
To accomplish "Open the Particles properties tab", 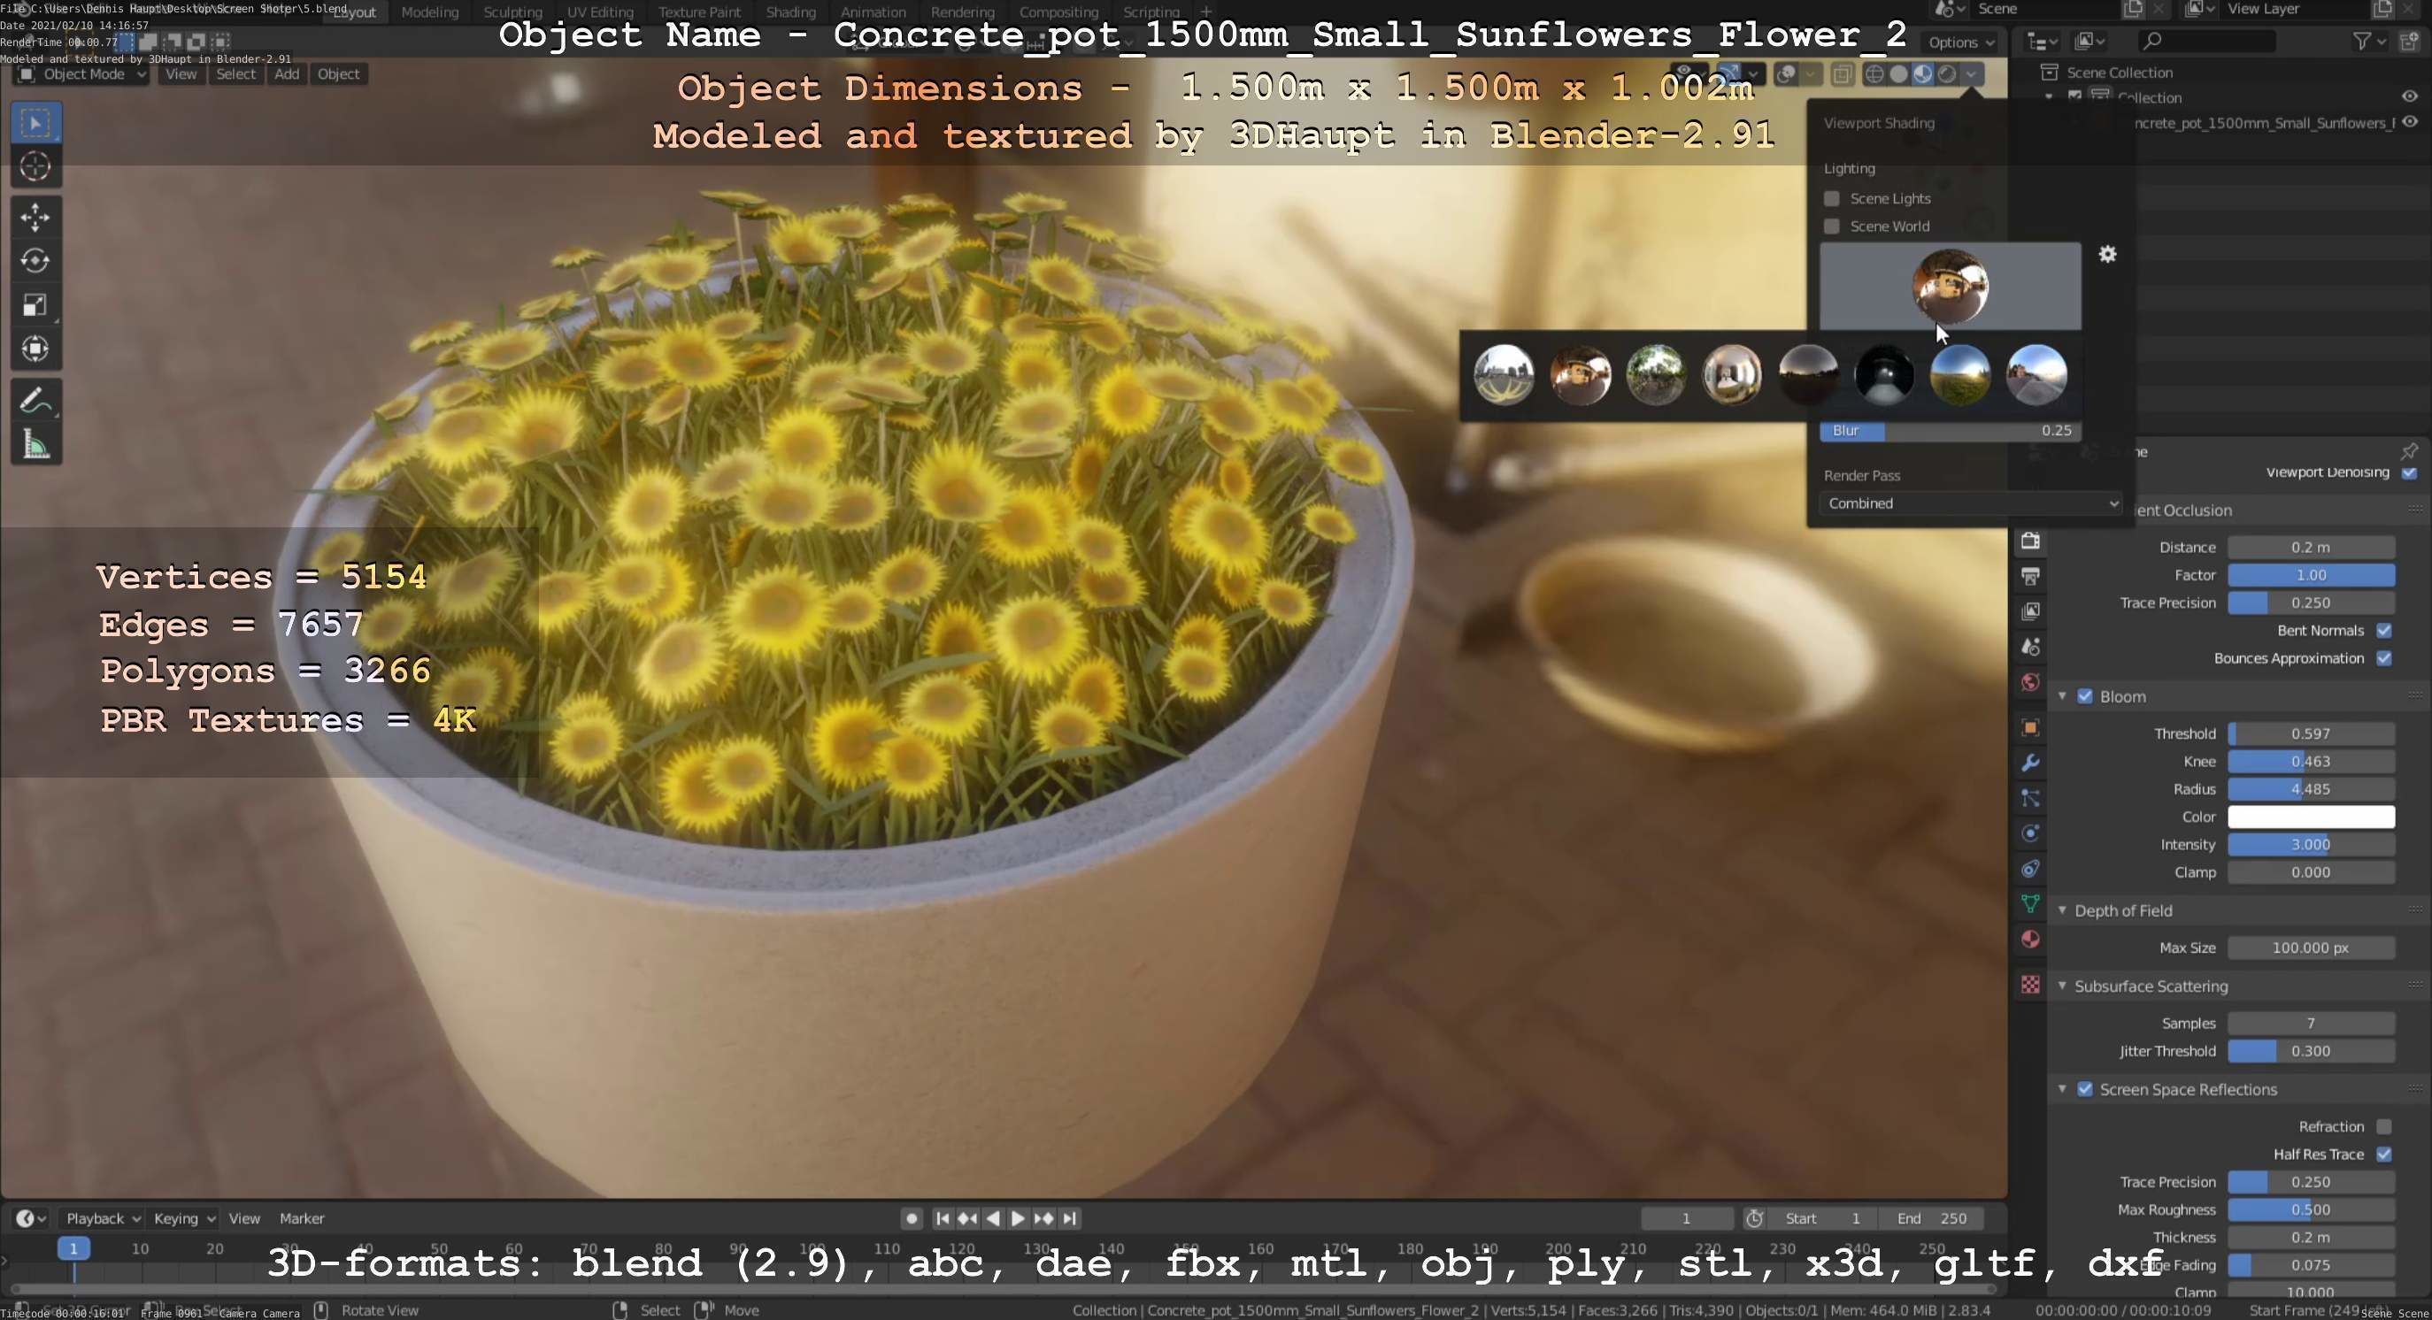I will (2030, 798).
